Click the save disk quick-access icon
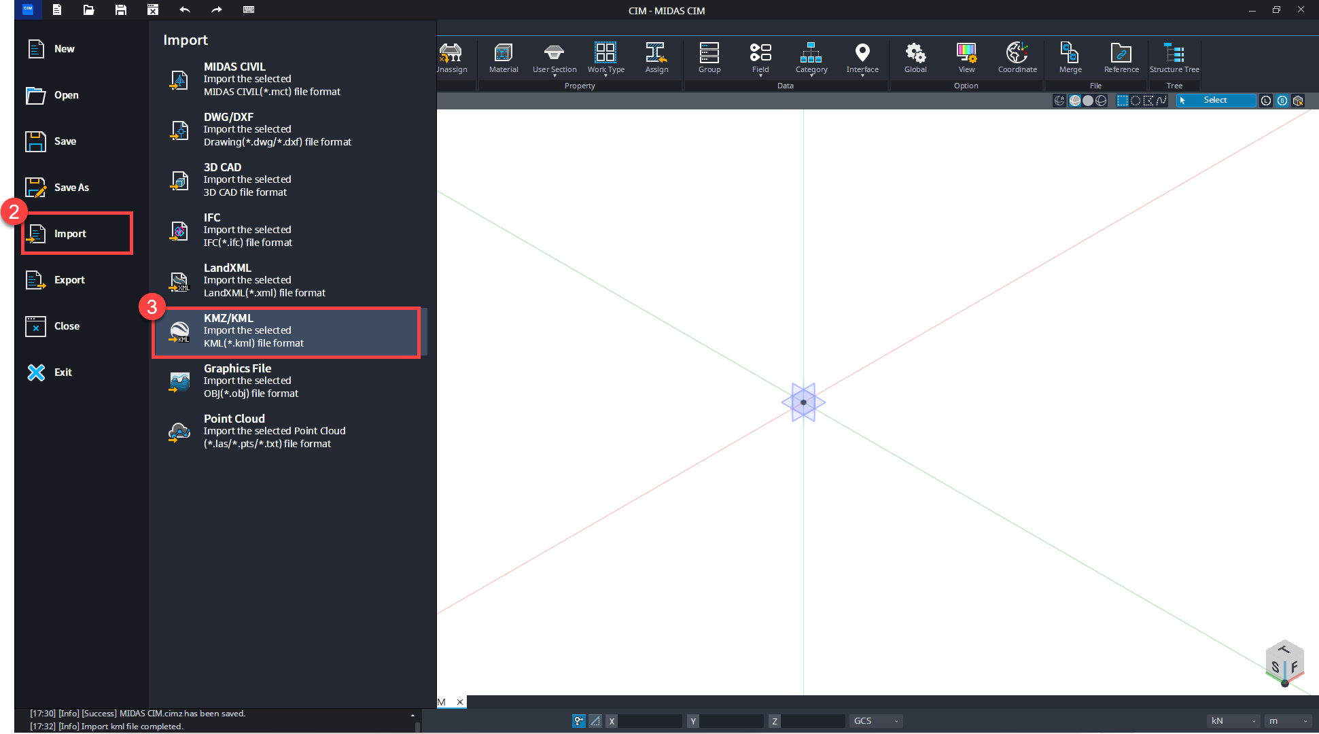The image size is (1319, 734). point(121,10)
